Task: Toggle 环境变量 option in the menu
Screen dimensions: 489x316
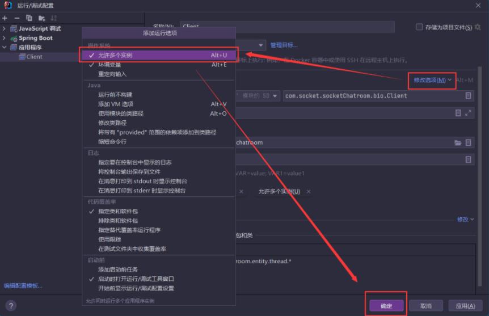Action: click(158, 65)
